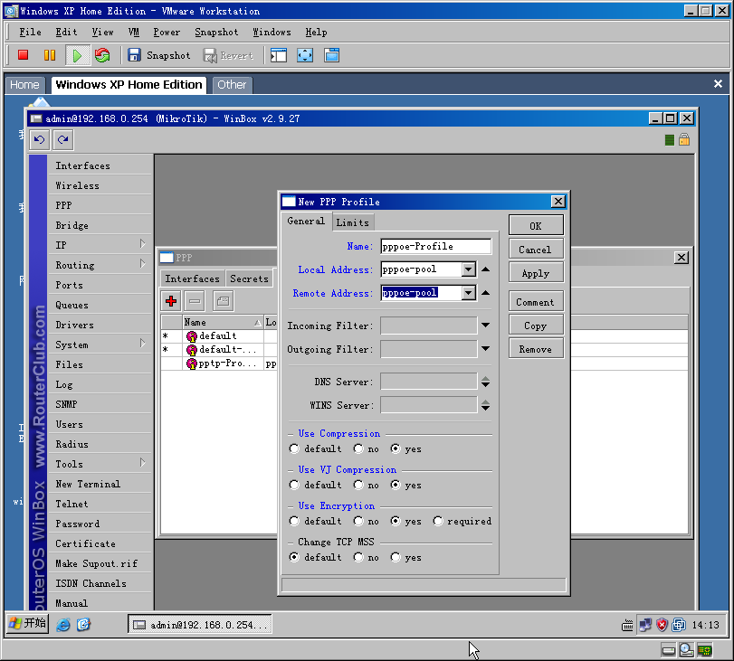Click the VMware full screen icon
734x661 pixels.
[x=305, y=55]
